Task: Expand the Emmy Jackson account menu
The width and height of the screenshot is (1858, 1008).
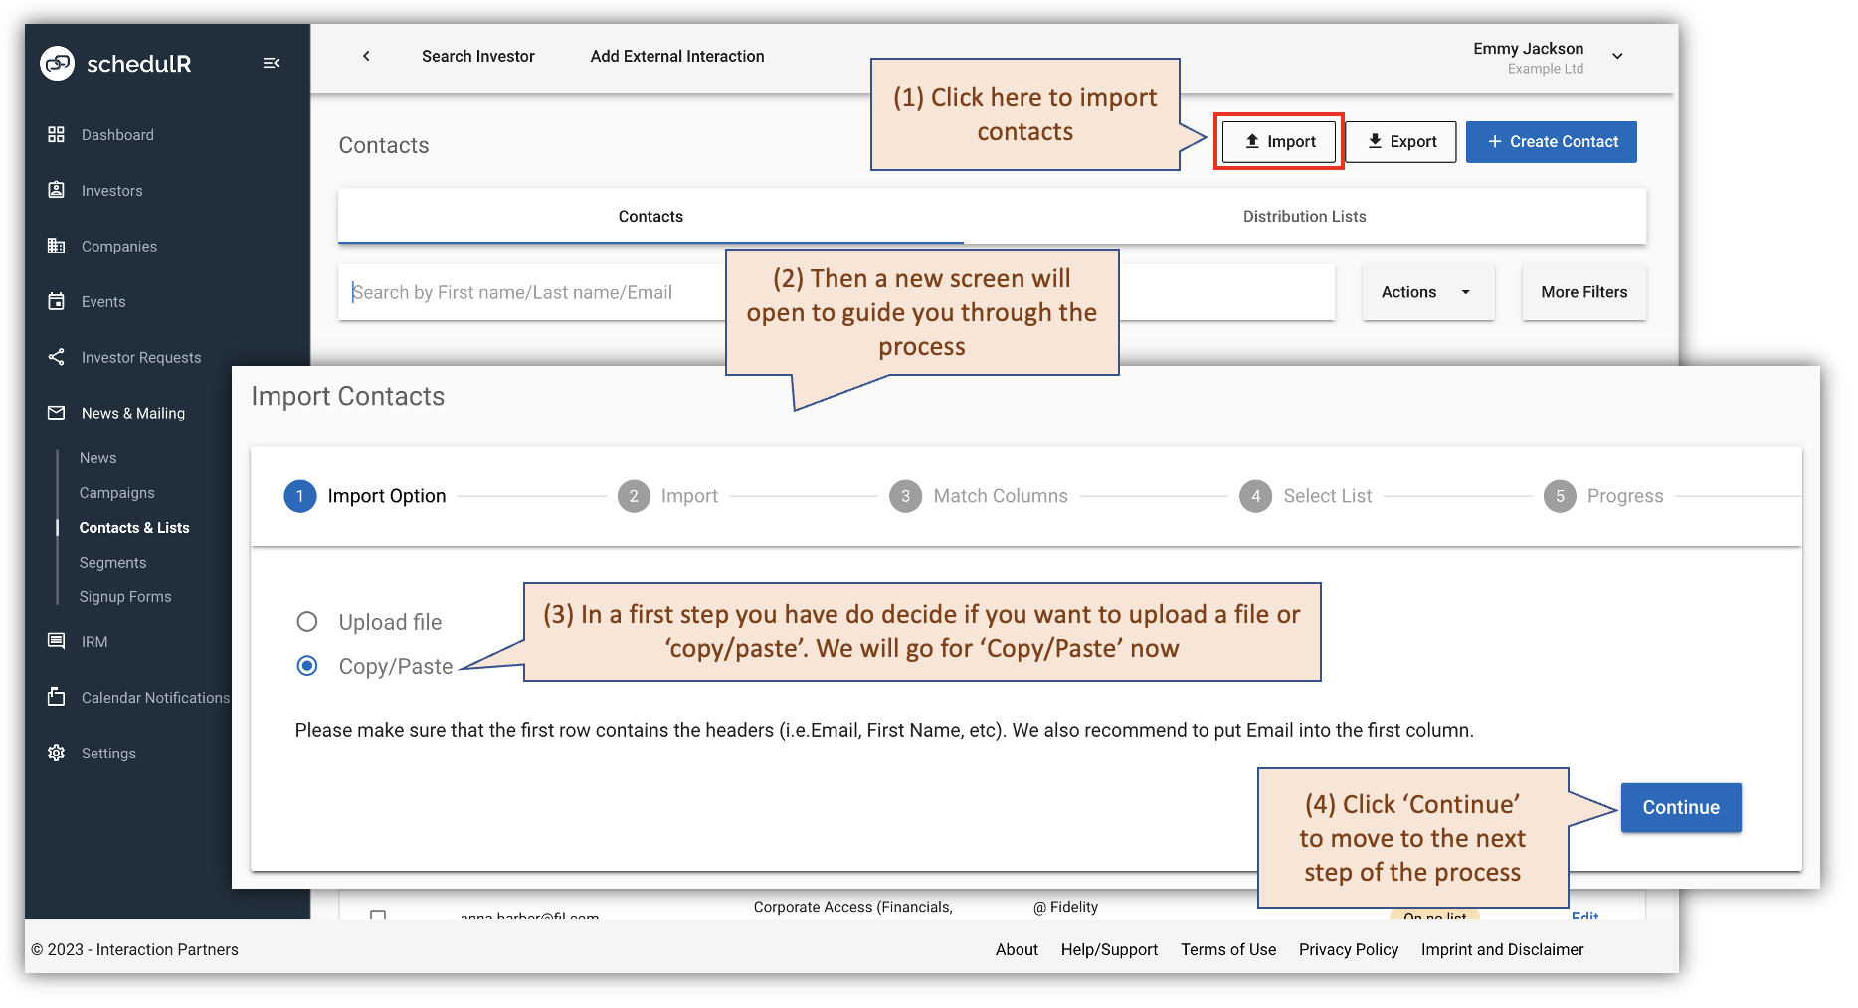Action: click(x=1617, y=56)
